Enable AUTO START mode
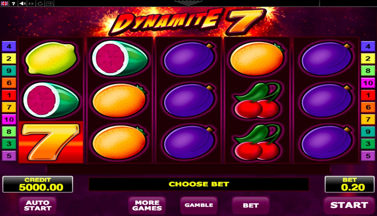This screenshot has width=377, height=216. [x=38, y=205]
